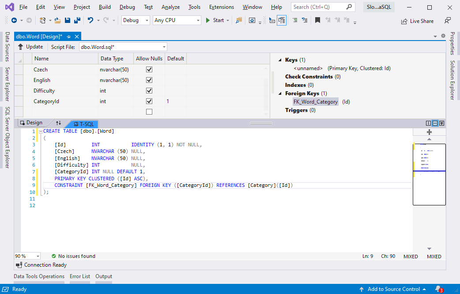The image size is (460, 294).
Task: Open the notifications bell in status bar
Action: [x=438, y=289]
